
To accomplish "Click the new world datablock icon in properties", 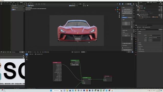I will [160, 30].
